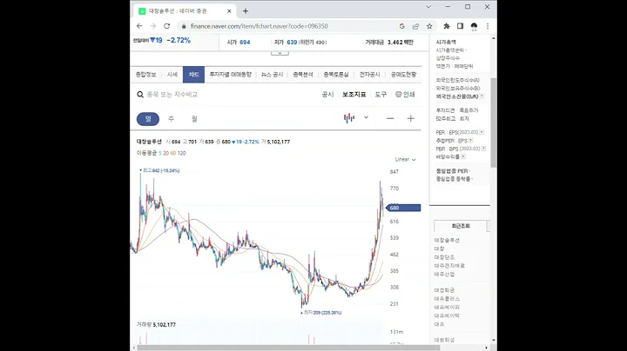627x351 pixels.
Task: Click help icon beside PBR BPS(2023.03)
Action: [483, 149]
